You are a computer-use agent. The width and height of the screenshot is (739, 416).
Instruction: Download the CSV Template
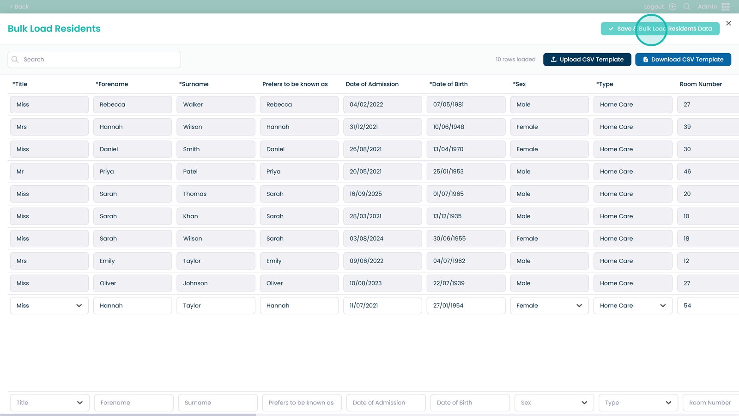point(683,60)
